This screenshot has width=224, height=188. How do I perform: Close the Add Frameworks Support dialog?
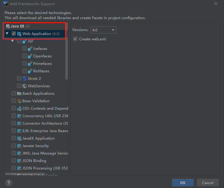[x=216, y=4]
